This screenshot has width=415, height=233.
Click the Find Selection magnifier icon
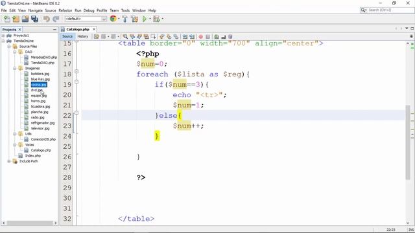click(125, 36)
